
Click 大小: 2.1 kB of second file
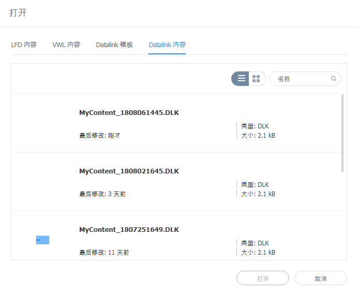[258, 194]
